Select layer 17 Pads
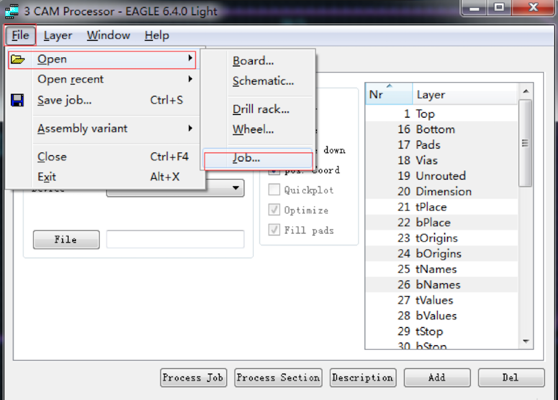Image resolution: width=558 pixels, height=400 pixels. click(442, 145)
